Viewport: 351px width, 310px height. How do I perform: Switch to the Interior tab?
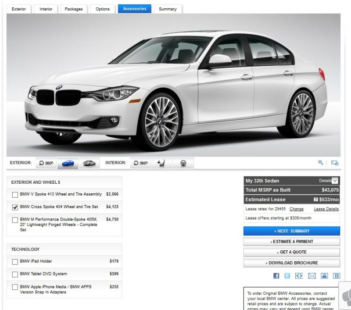coord(46,9)
